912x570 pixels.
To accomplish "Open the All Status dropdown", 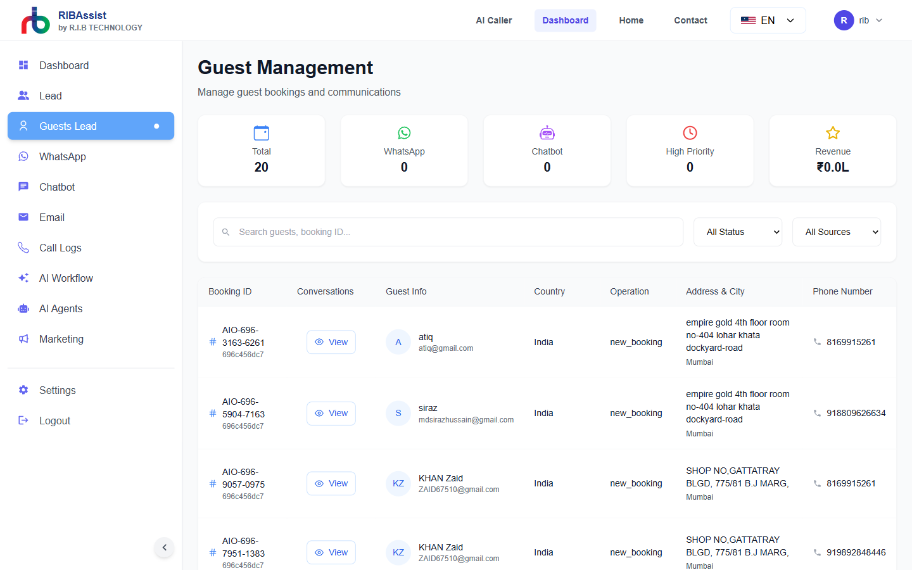I will [x=737, y=232].
